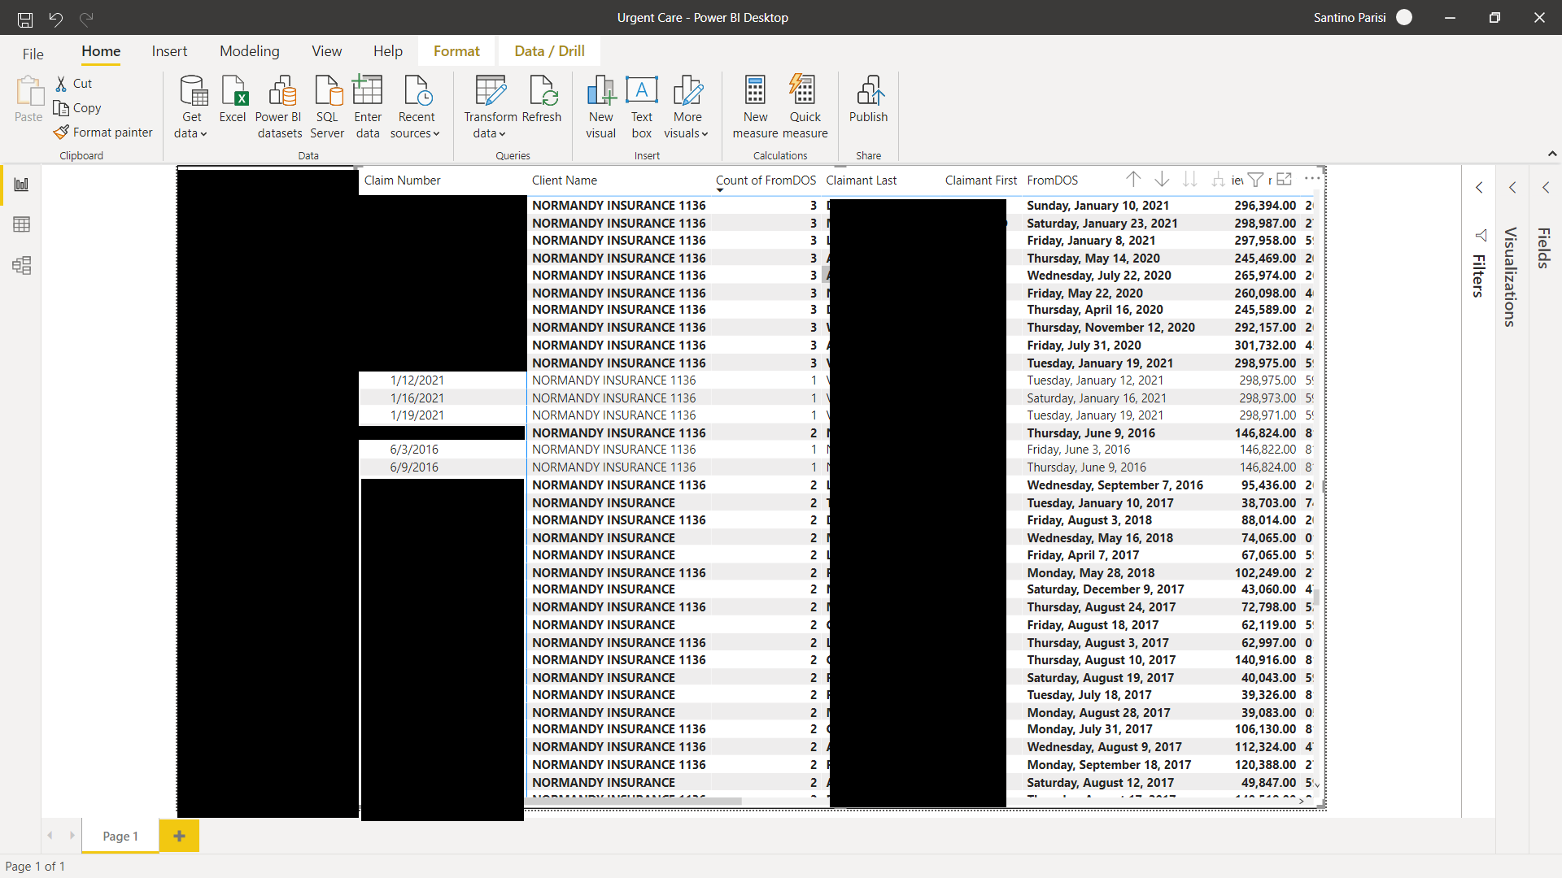Open Power BI datasets
This screenshot has width=1562, height=878.
279,106
